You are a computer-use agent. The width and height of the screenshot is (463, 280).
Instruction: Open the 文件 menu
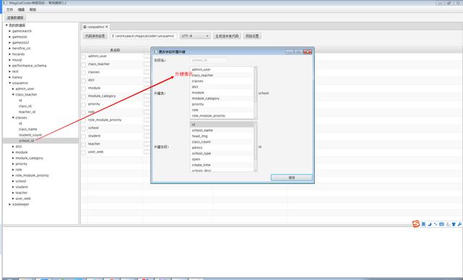coord(9,9)
